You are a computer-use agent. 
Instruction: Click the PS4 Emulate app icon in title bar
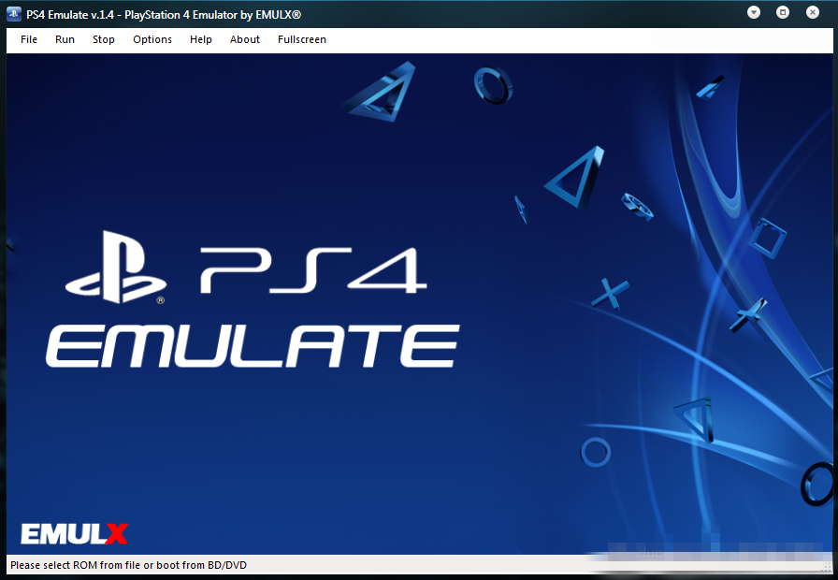point(15,13)
